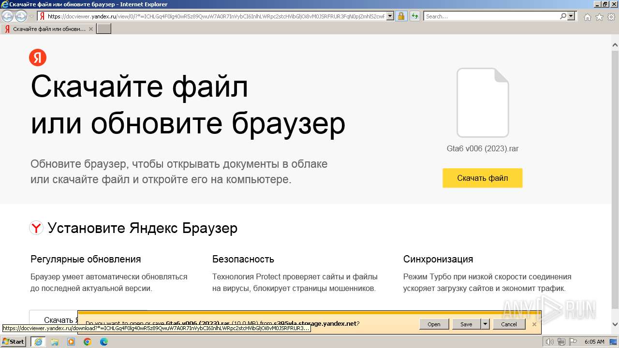
Task: Dismiss the download notification bar with X
Action: tap(534, 324)
